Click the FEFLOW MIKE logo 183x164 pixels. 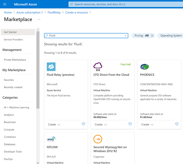pos(51,139)
